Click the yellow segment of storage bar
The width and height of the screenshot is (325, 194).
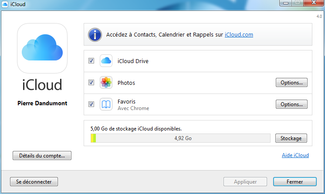(92, 138)
